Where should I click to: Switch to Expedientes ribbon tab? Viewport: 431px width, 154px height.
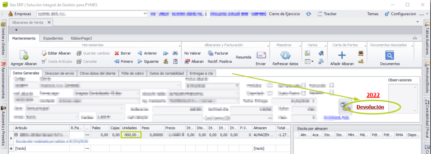pos(53,38)
